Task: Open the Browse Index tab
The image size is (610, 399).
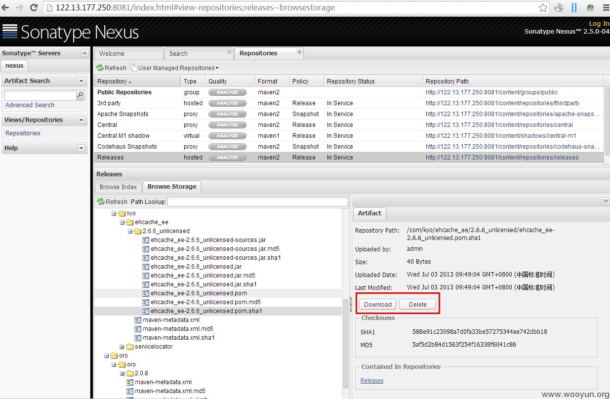Action: tap(118, 187)
